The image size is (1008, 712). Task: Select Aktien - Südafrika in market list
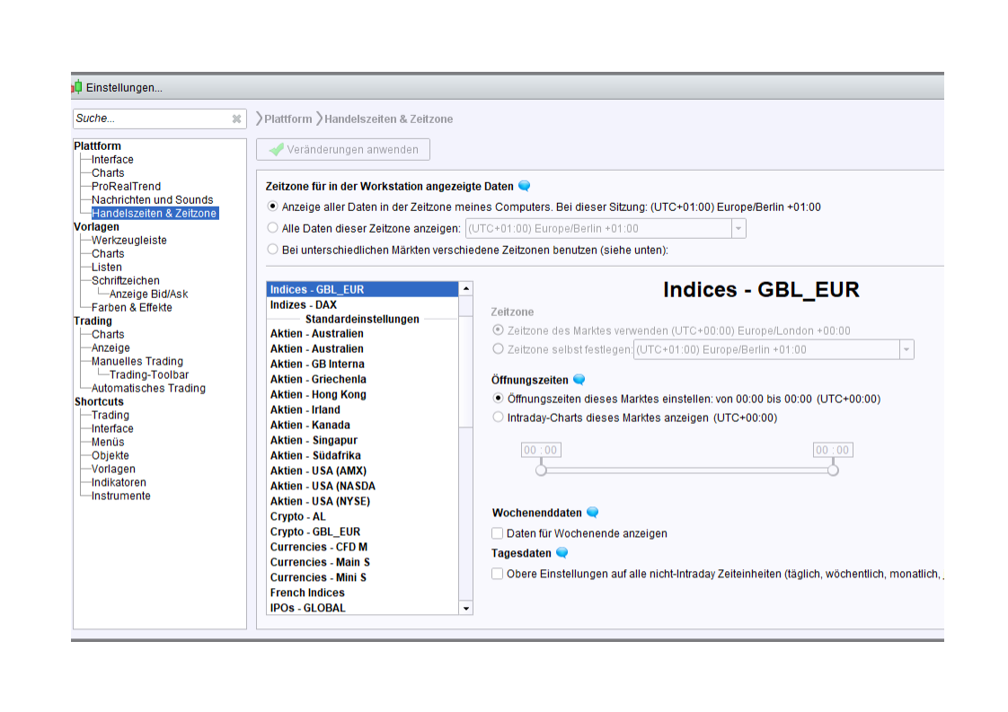363,455
